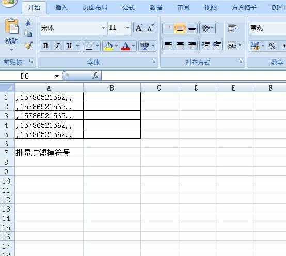Switch to the 插入 ribbon tab
Viewport: 286px width, 256px height.
click(x=61, y=8)
